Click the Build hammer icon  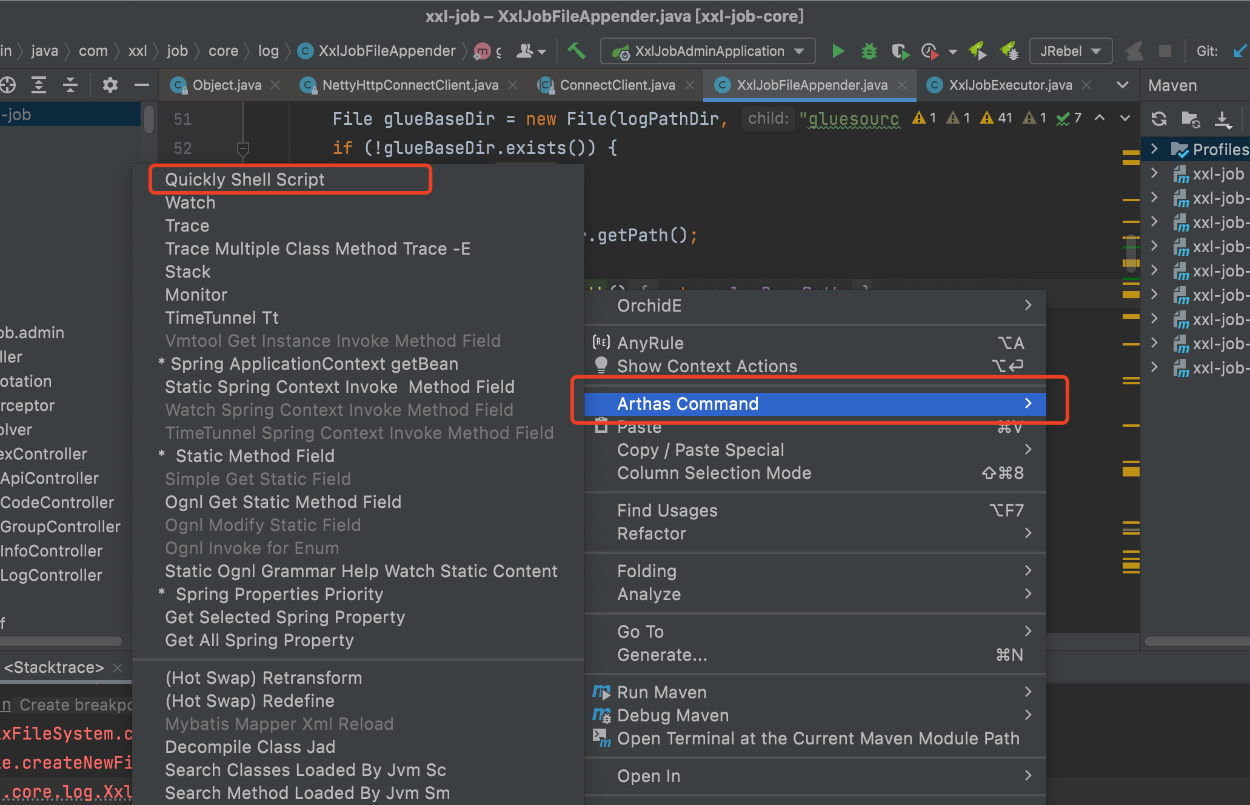[576, 51]
